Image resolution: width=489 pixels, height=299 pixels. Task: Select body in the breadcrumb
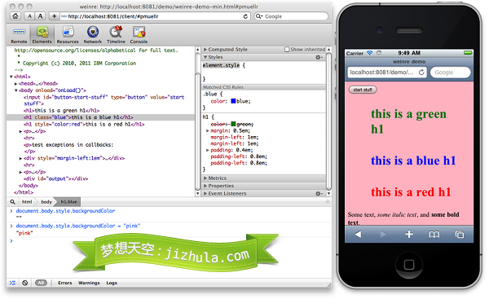coord(46,202)
